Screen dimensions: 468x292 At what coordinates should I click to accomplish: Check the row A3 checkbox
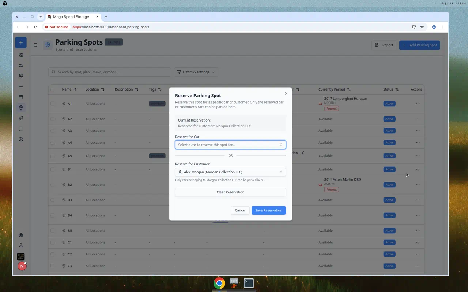[52, 131]
